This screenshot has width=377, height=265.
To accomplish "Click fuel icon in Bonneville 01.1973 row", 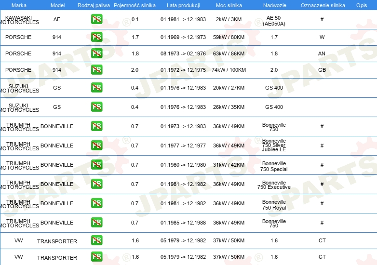I will tap(96, 126).
